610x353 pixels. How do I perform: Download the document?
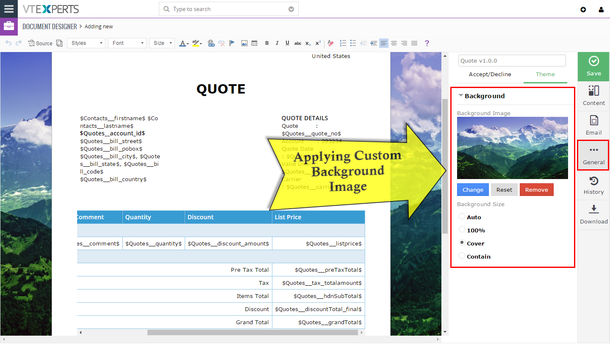(593, 215)
